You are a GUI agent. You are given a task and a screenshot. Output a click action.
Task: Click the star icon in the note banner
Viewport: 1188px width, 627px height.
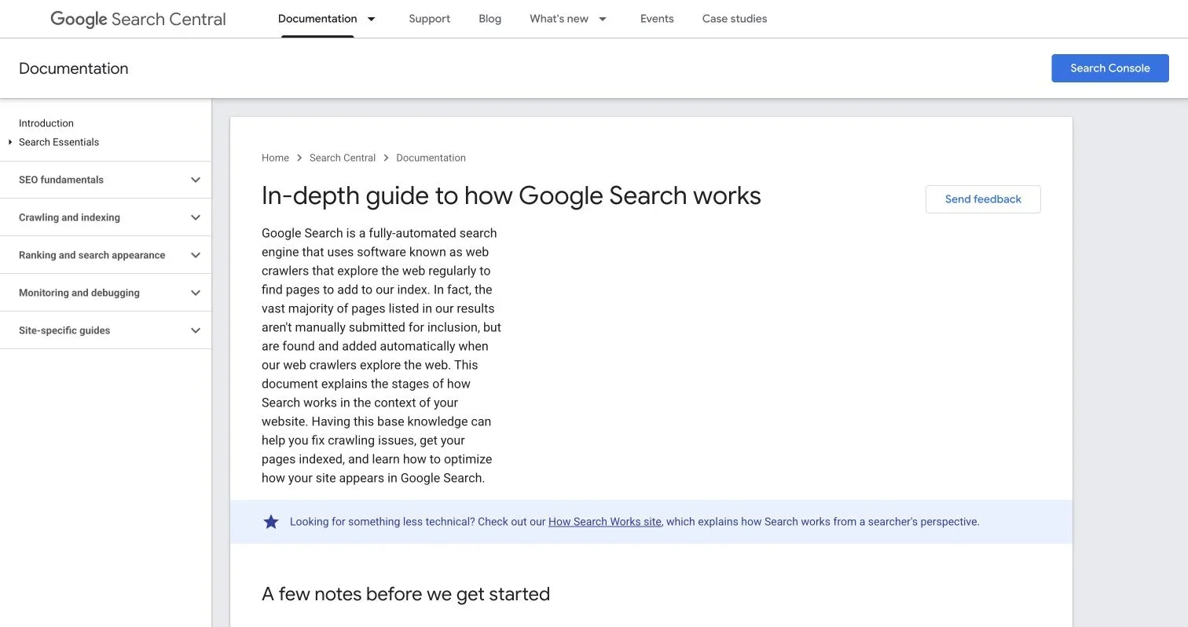coord(271,522)
